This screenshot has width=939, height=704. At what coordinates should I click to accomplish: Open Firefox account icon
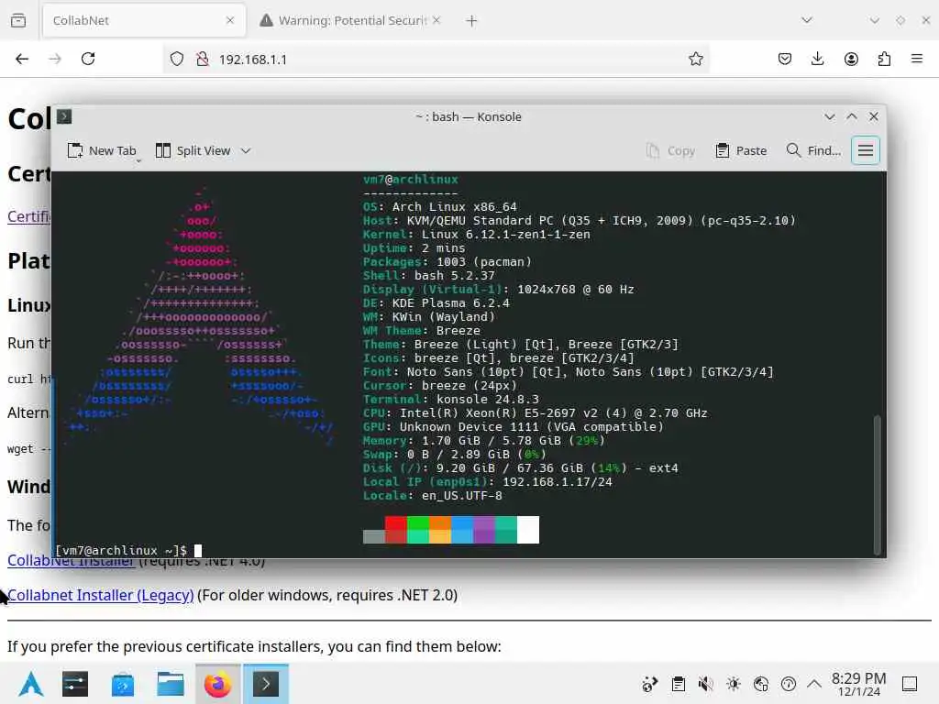(851, 59)
